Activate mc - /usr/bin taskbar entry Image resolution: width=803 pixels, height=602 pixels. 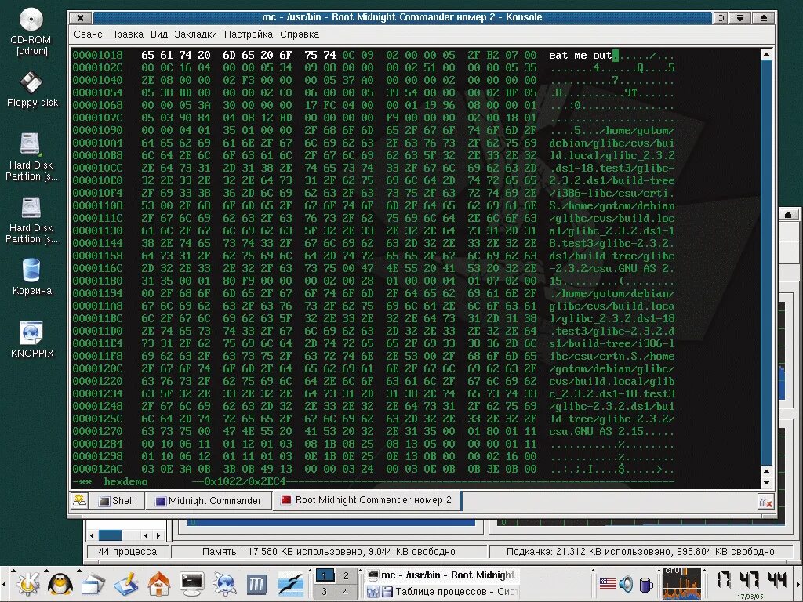[x=442, y=575]
